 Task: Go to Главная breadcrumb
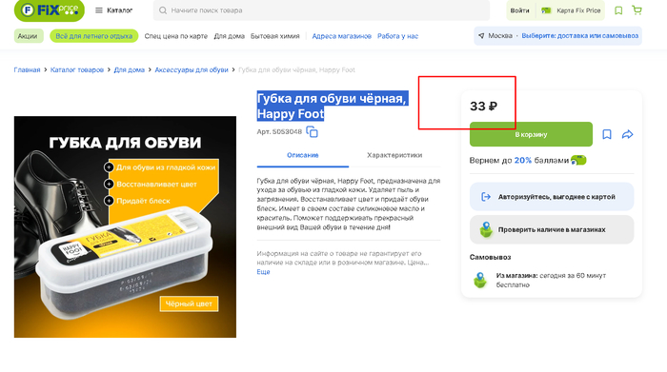coord(27,69)
